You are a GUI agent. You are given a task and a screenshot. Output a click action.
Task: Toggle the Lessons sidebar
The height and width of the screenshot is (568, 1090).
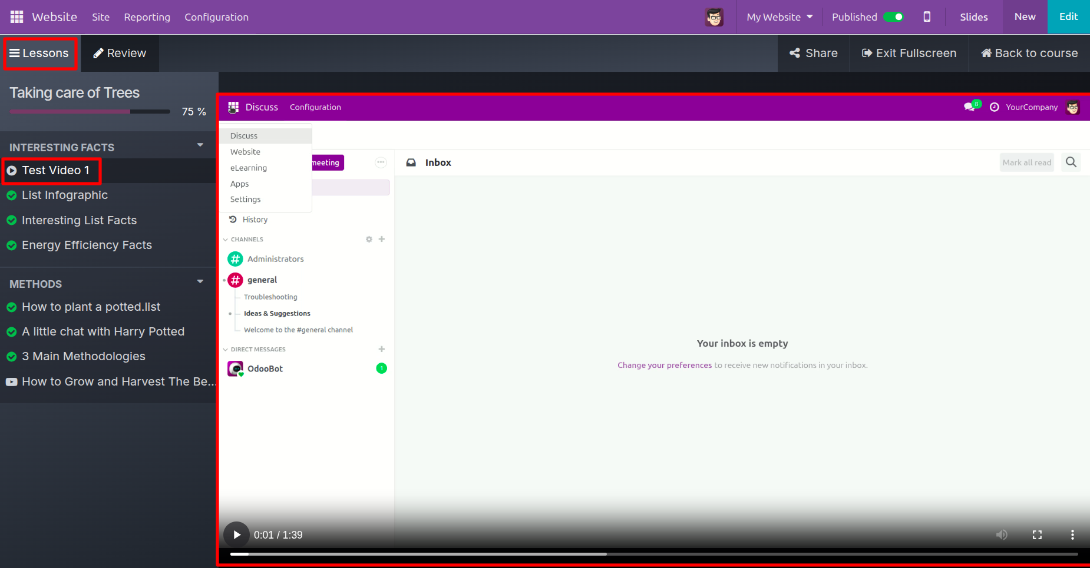(40, 53)
